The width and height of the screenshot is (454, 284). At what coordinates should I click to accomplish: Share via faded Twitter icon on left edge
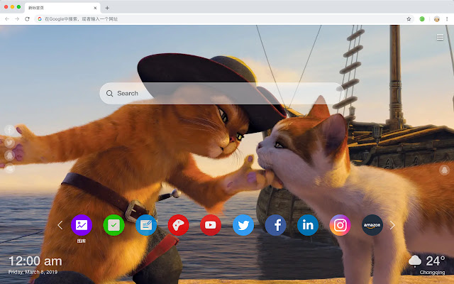click(9, 143)
